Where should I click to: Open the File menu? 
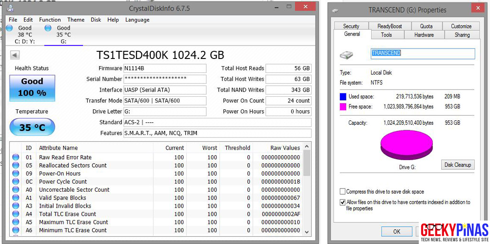pos(13,20)
